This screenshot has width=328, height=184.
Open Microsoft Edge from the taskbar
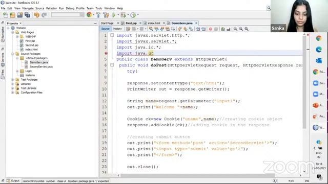[319, 50]
